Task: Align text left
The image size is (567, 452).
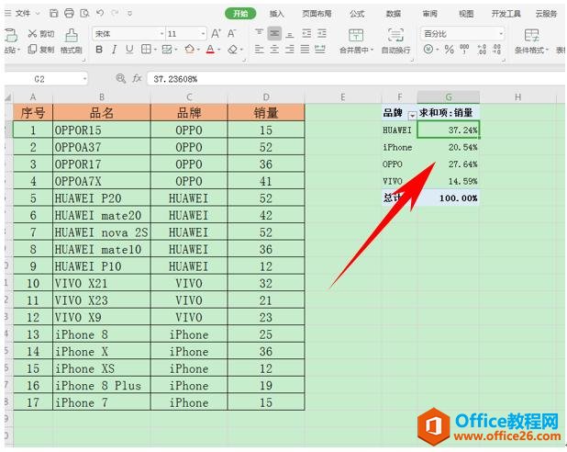Action: point(259,50)
